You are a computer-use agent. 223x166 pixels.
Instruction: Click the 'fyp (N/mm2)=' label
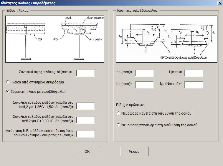point(171,84)
